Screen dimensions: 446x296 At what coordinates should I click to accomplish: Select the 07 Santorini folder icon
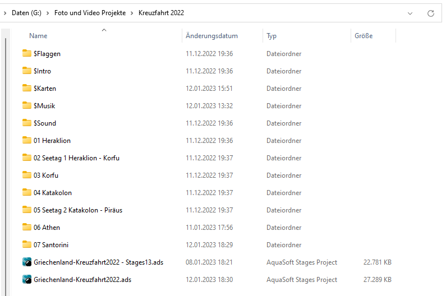(x=27, y=245)
